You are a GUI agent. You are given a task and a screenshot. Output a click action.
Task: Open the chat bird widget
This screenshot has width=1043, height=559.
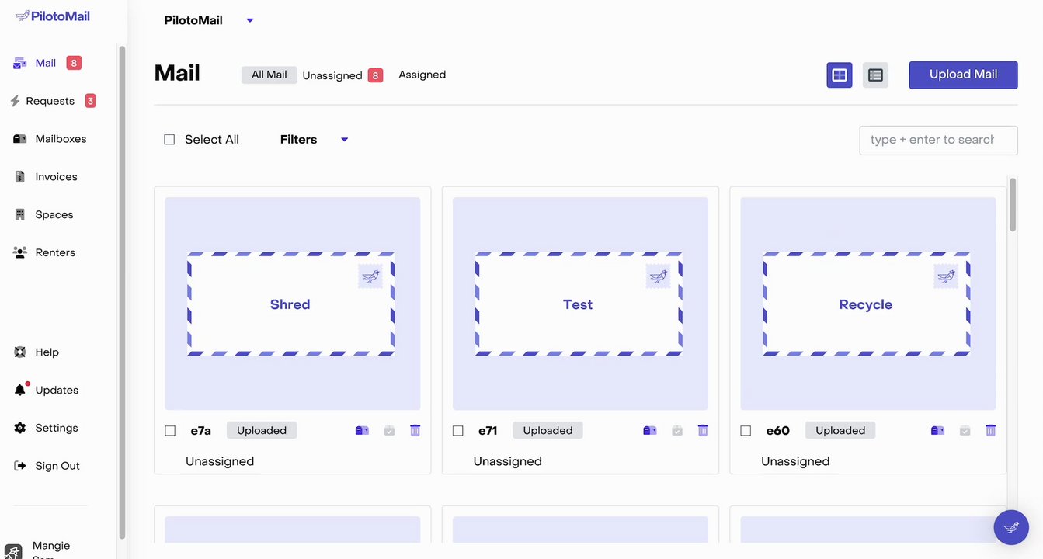click(x=1011, y=528)
